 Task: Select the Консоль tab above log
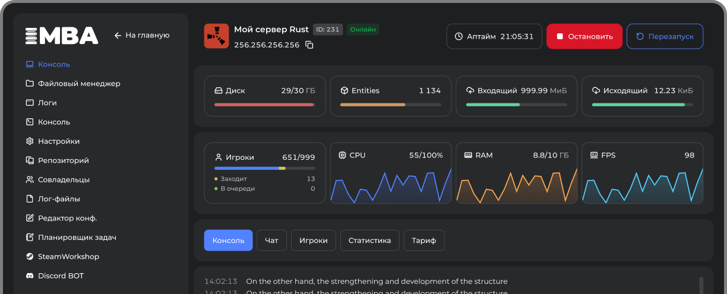point(228,241)
